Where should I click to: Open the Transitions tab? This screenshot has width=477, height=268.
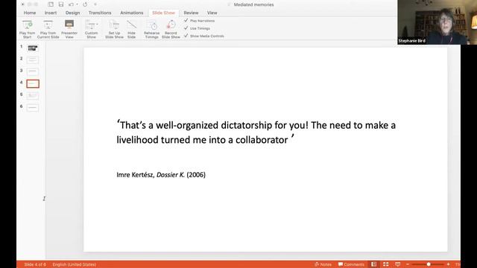click(x=100, y=13)
